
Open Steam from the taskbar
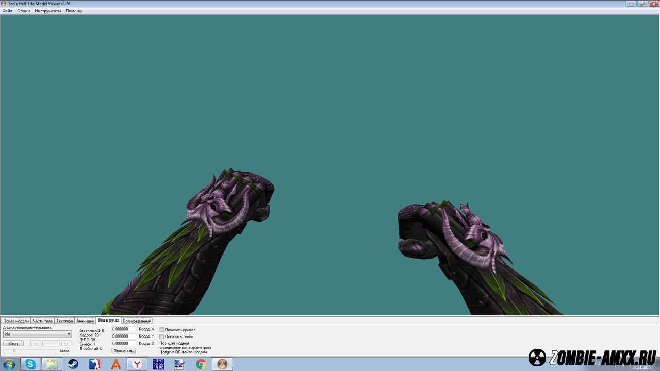(73, 364)
